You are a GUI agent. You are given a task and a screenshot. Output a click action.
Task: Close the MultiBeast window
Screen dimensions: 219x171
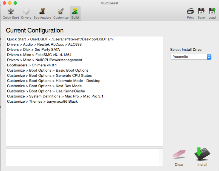pos(4,3)
